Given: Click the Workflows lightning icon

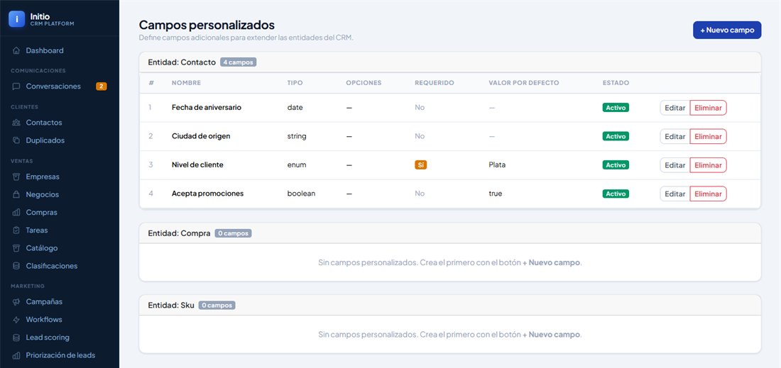Looking at the screenshot, I should click(x=16, y=320).
